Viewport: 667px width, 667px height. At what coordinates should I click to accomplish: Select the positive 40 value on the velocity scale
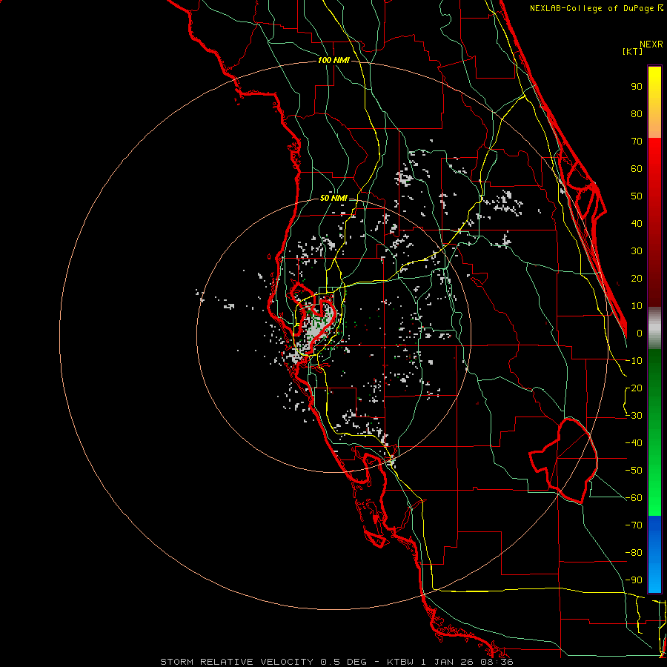[637, 224]
